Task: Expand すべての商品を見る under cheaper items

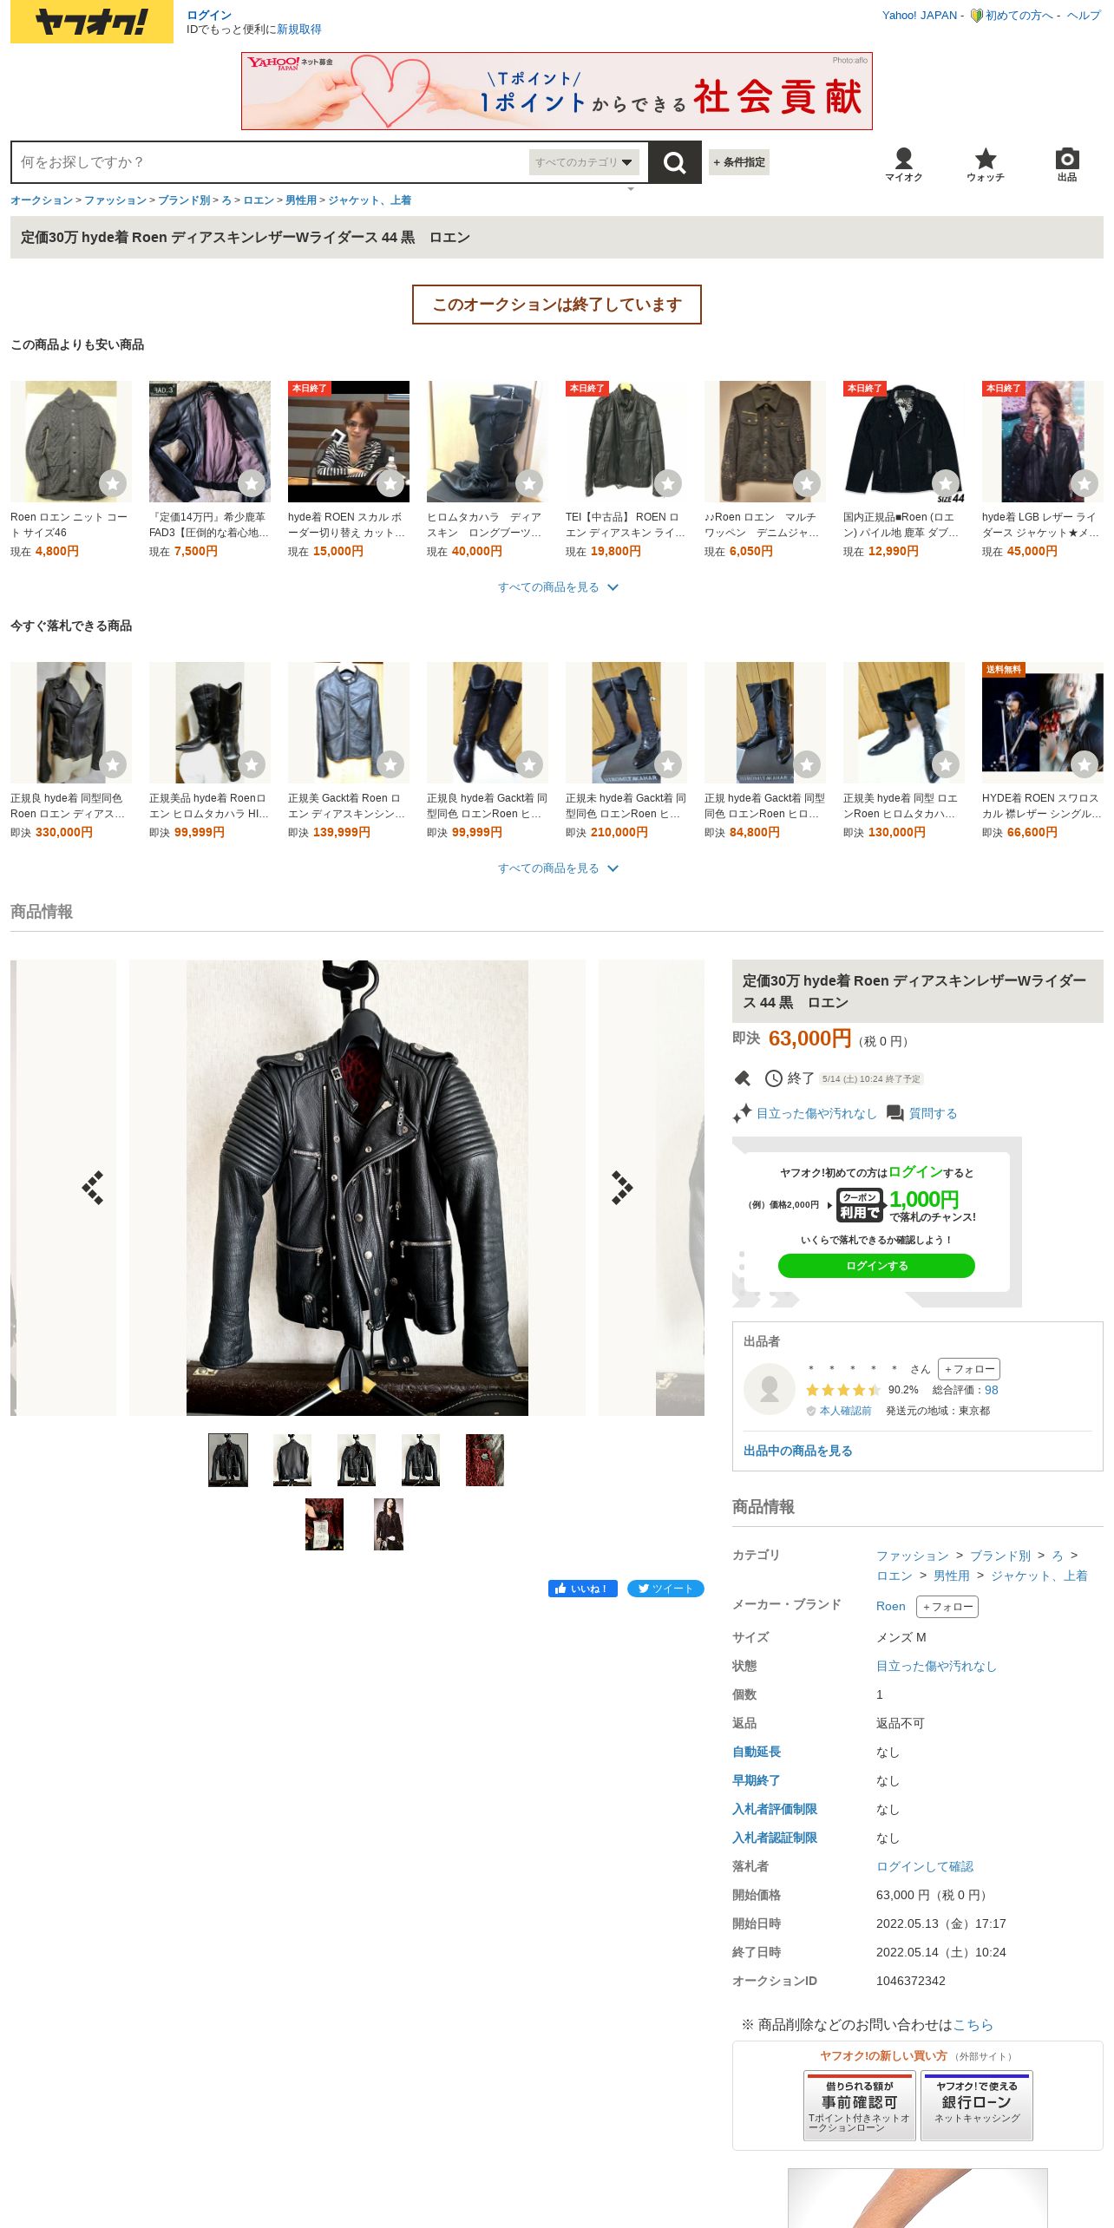Action: coord(557,587)
